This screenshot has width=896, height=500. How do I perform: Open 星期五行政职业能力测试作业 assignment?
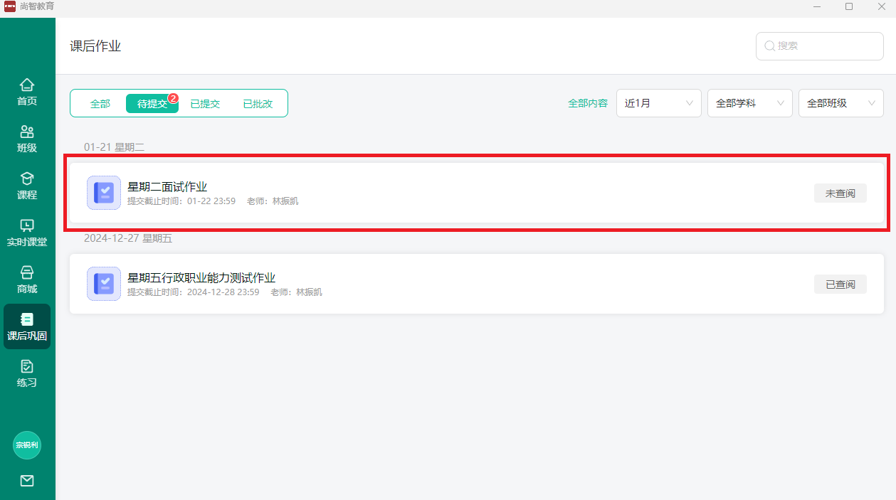click(x=201, y=278)
